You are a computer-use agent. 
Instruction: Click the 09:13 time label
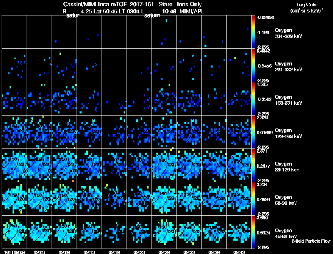[x=89, y=252]
